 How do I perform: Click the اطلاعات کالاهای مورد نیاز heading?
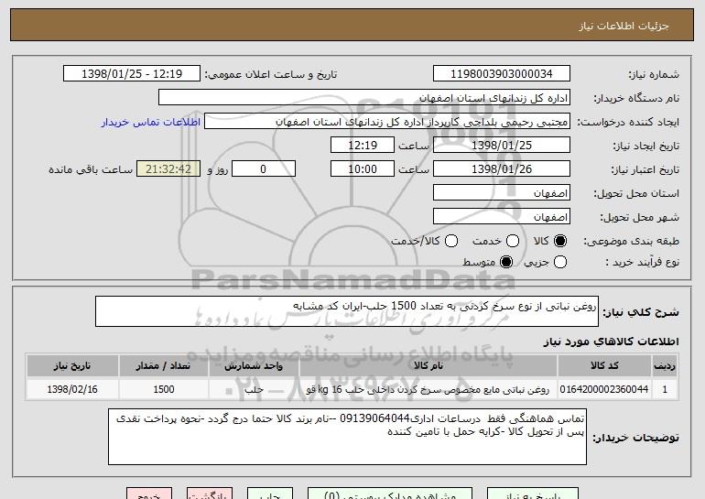(612, 342)
